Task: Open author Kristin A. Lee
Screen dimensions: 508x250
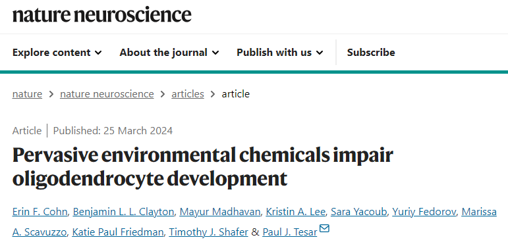Action: pyautogui.click(x=295, y=212)
